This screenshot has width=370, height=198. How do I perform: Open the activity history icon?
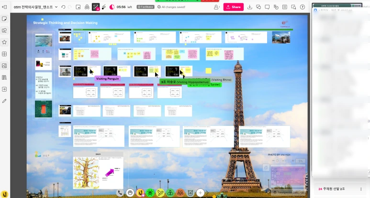click(276, 7)
